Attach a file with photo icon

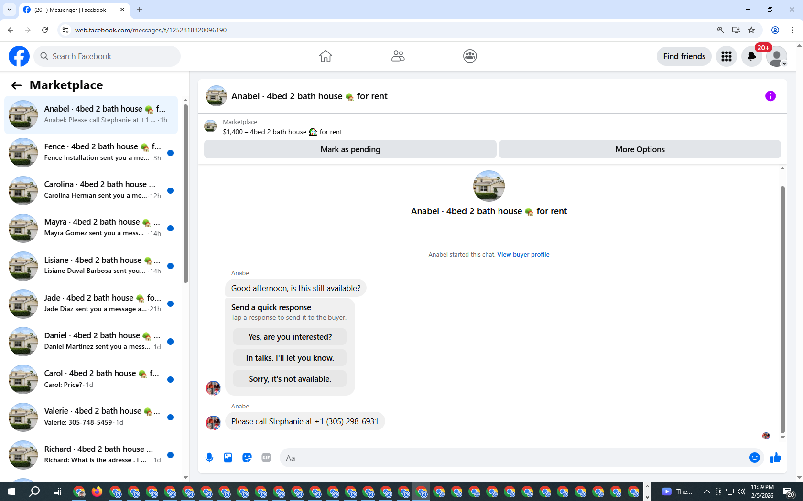tap(228, 458)
